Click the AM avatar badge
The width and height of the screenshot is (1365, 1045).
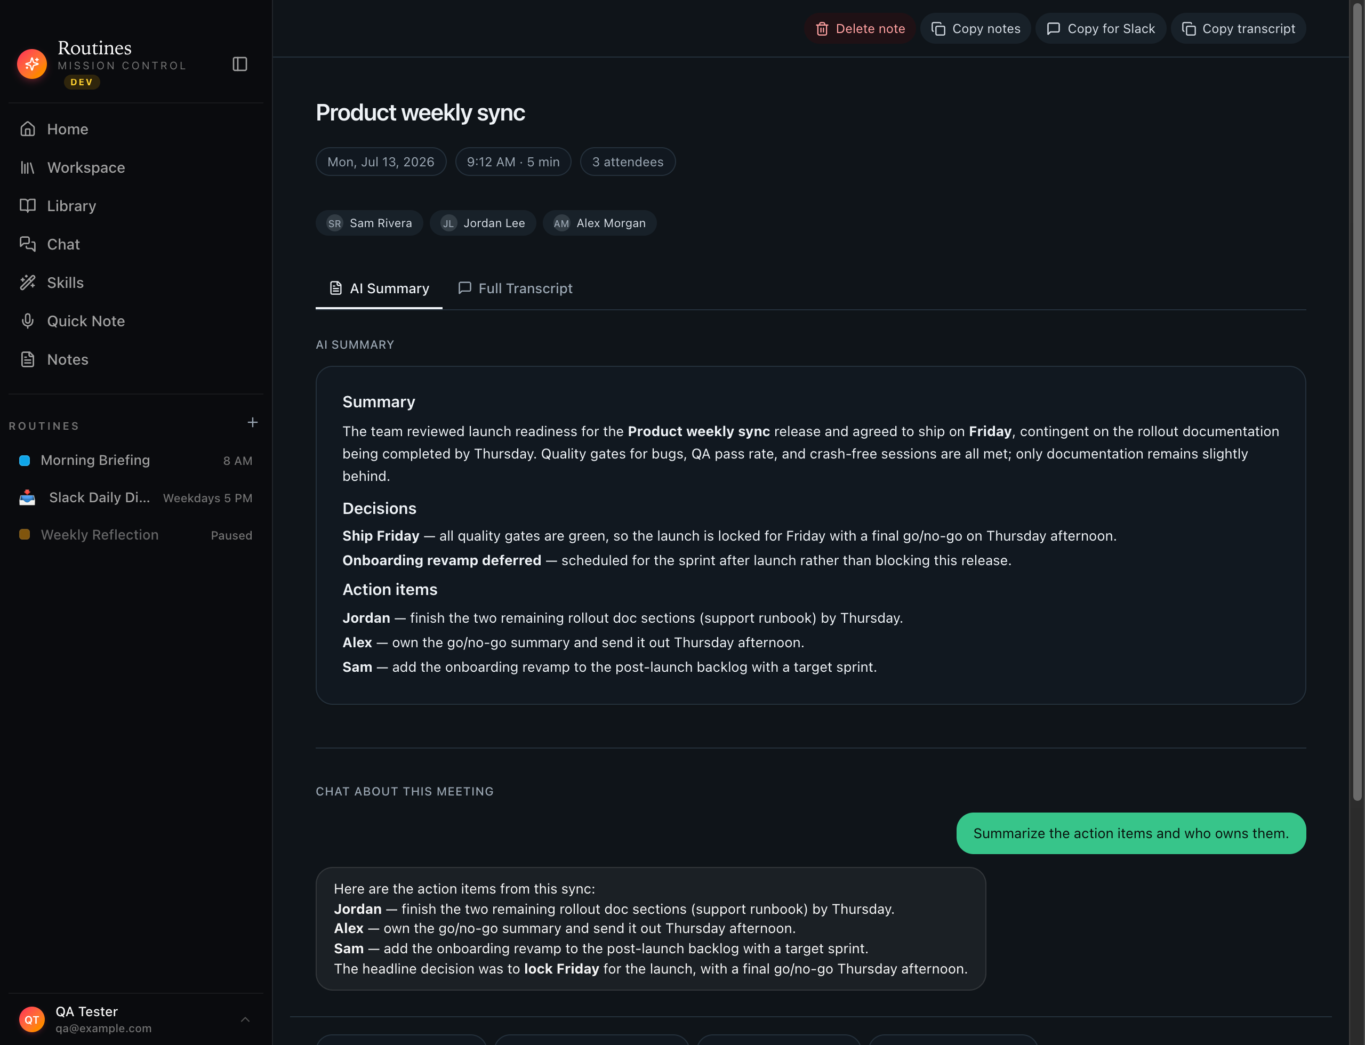tap(562, 223)
